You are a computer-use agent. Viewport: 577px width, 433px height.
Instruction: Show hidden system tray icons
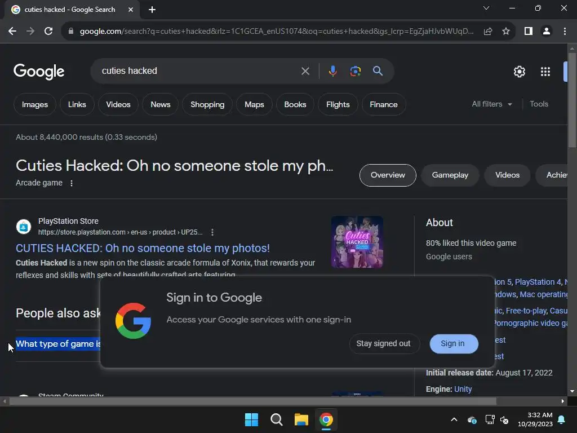pyautogui.click(x=454, y=419)
